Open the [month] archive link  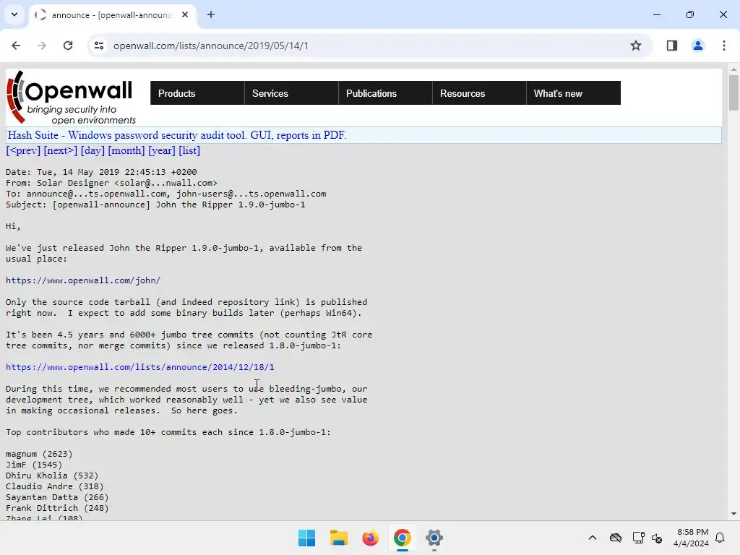point(126,150)
